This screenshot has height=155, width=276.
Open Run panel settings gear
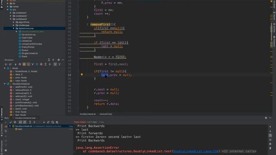[266, 118]
